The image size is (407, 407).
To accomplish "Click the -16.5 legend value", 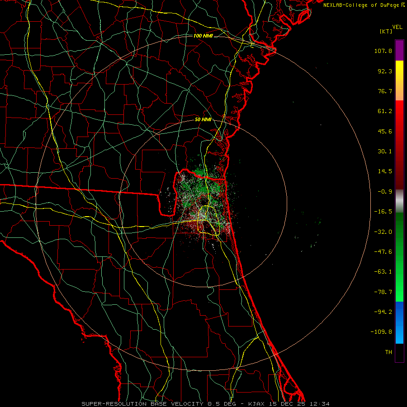I will [383, 212].
